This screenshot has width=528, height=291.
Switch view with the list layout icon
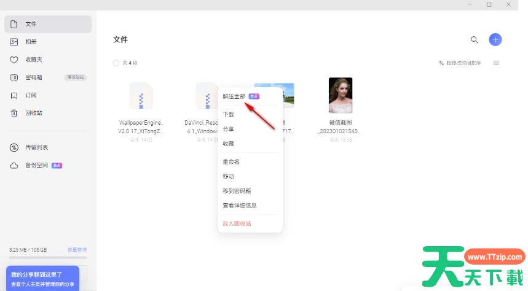(x=496, y=63)
